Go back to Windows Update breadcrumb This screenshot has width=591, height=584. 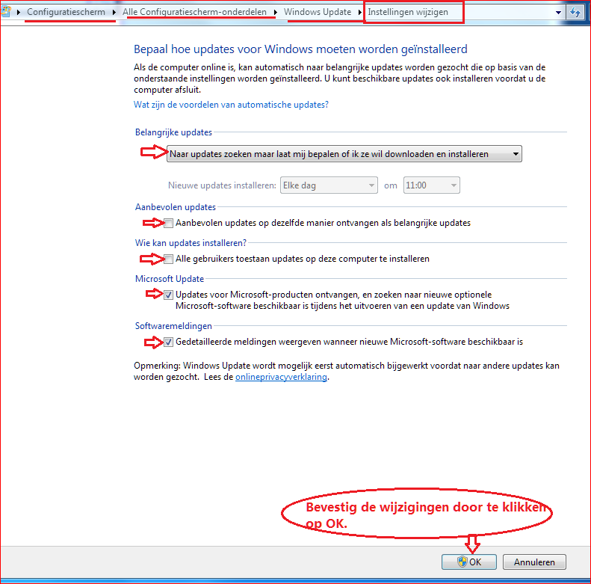pos(318,13)
